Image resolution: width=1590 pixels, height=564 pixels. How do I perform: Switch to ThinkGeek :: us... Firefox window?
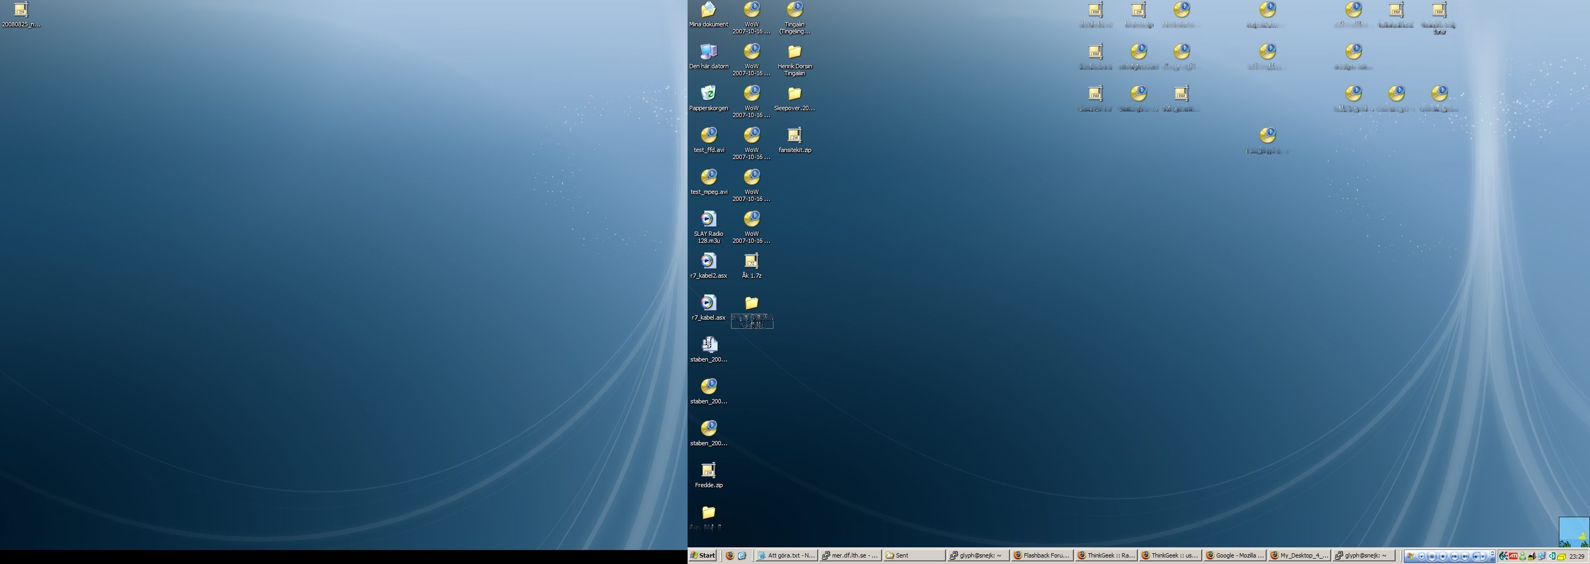(x=1170, y=555)
